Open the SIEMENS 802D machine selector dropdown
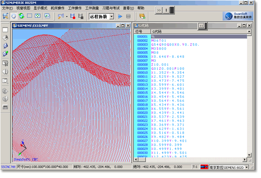This screenshot has width=261, height=178. pos(247,167)
